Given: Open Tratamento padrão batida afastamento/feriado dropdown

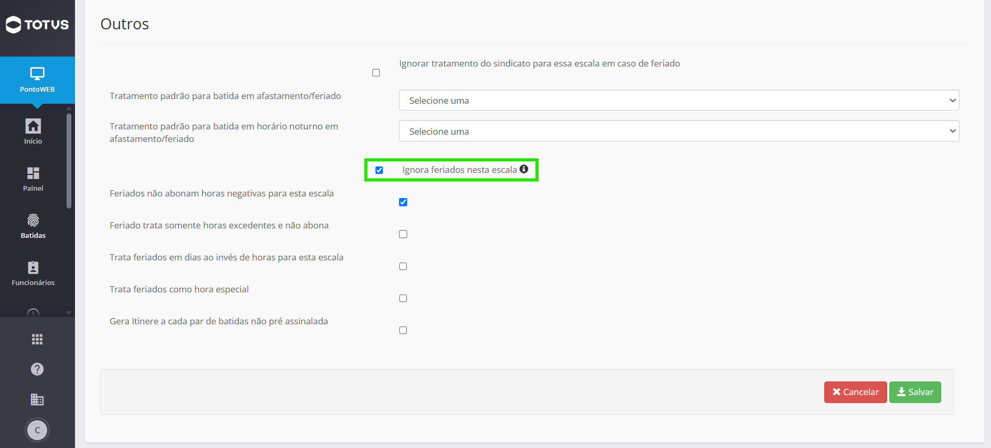Looking at the screenshot, I should coord(679,100).
